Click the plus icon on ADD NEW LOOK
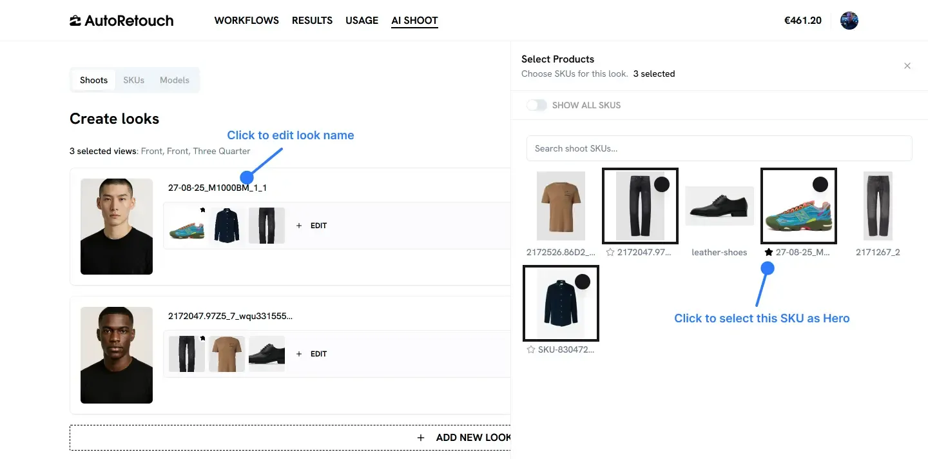This screenshot has width=928, height=459. pyautogui.click(x=421, y=438)
